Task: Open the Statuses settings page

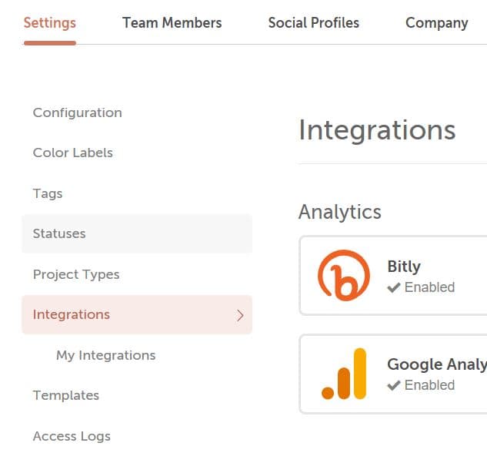Action: [59, 233]
